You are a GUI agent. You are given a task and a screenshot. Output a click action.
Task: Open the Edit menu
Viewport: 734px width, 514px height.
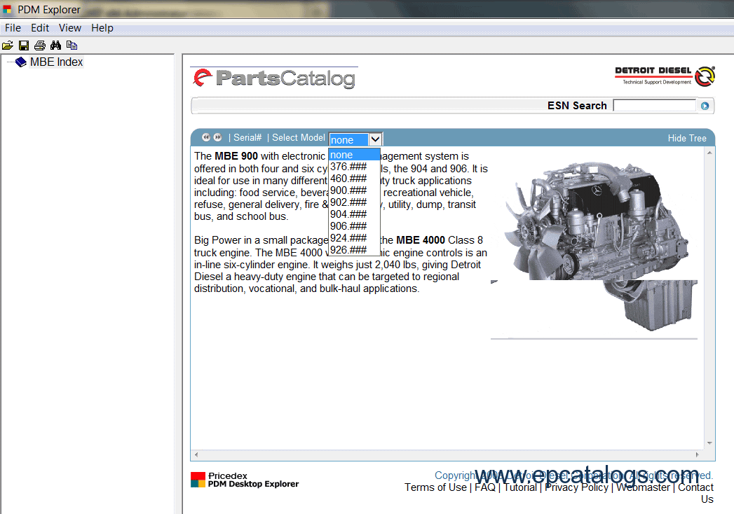pyautogui.click(x=40, y=28)
